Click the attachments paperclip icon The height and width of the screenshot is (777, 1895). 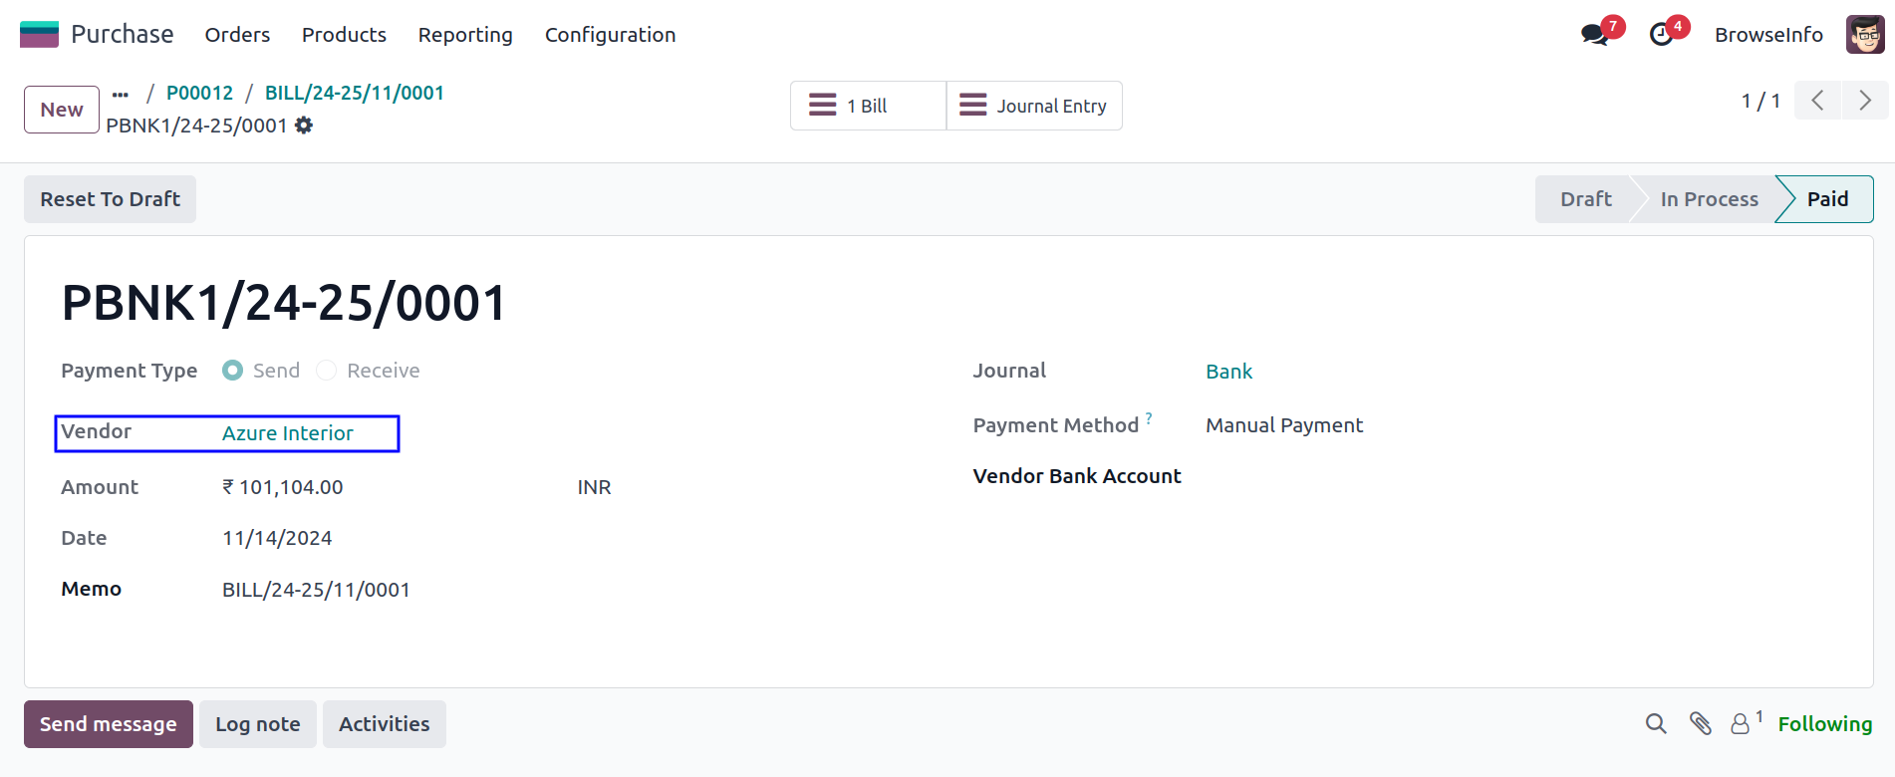point(1701,724)
